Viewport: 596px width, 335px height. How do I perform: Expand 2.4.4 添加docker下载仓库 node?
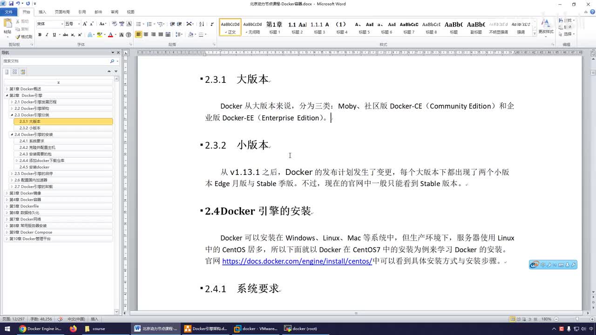[x=17, y=161]
